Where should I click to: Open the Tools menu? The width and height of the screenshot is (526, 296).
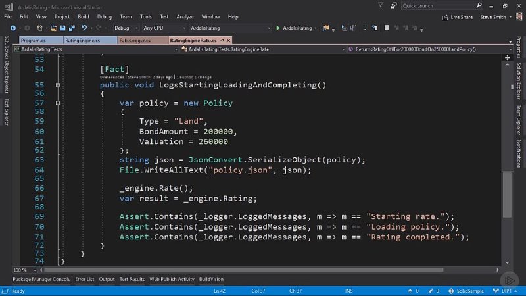pos(145,17)
